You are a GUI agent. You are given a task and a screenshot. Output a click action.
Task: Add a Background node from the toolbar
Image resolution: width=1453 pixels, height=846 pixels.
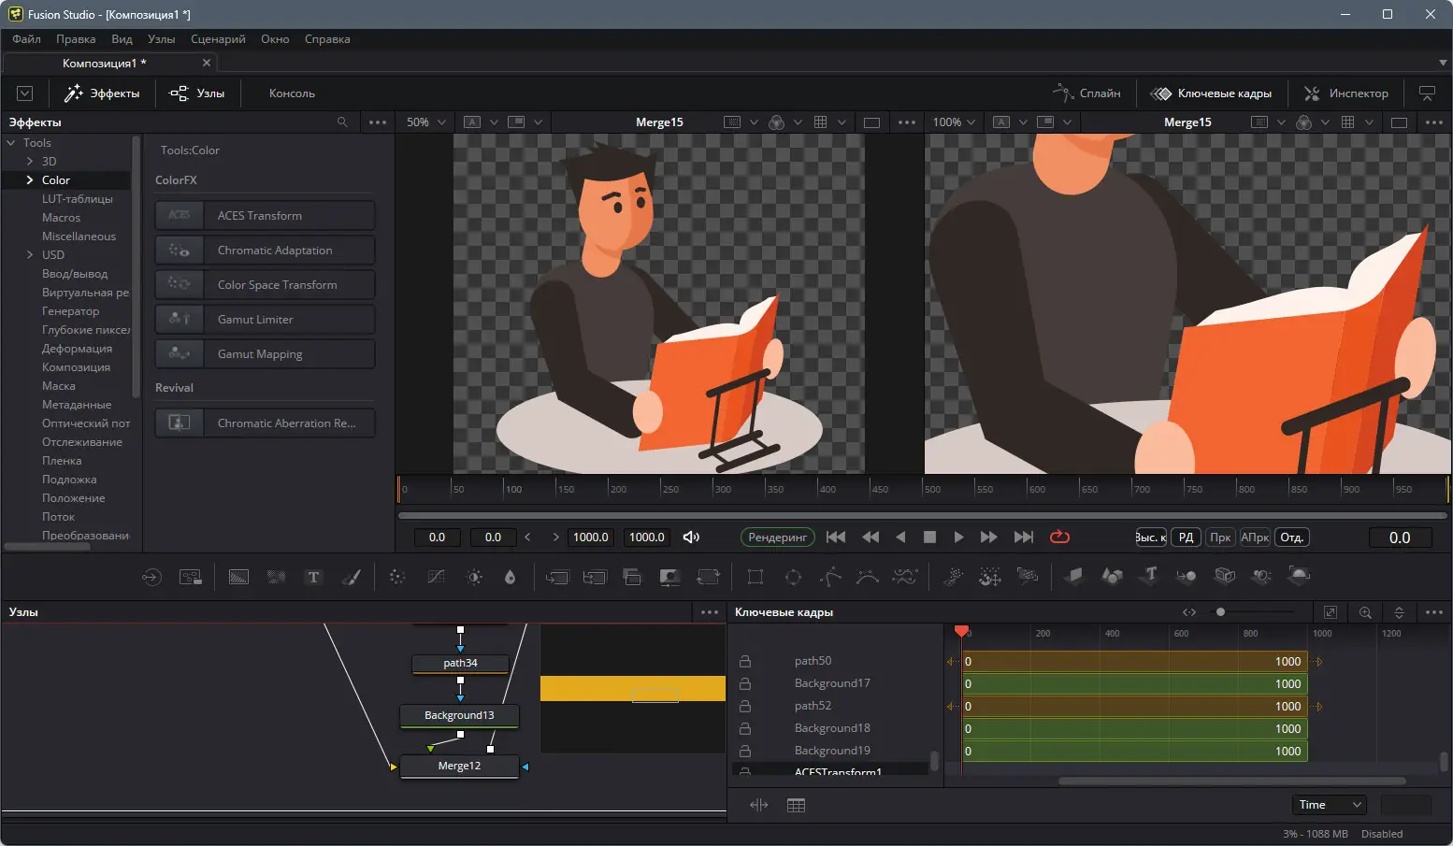pyautogui.click(x=238, y=577)
